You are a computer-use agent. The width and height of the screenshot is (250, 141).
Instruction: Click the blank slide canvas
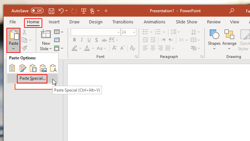159,102
